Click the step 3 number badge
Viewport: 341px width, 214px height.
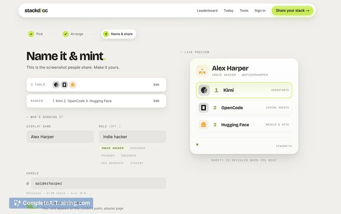tap(106, 34)
